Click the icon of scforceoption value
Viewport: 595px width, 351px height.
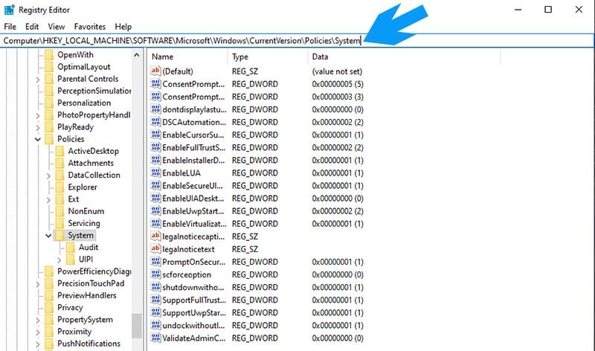[x=155, y=274]
